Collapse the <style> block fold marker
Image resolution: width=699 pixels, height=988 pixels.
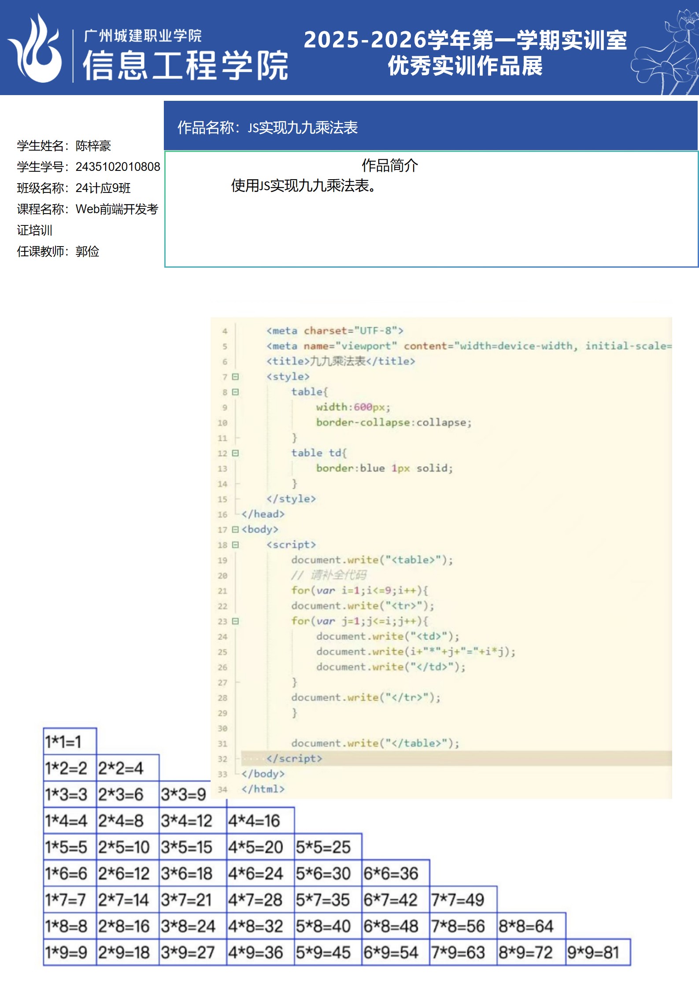coord(235,377)
